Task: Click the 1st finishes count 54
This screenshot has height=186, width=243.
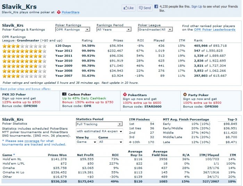Action: click(x=152, y=124)
